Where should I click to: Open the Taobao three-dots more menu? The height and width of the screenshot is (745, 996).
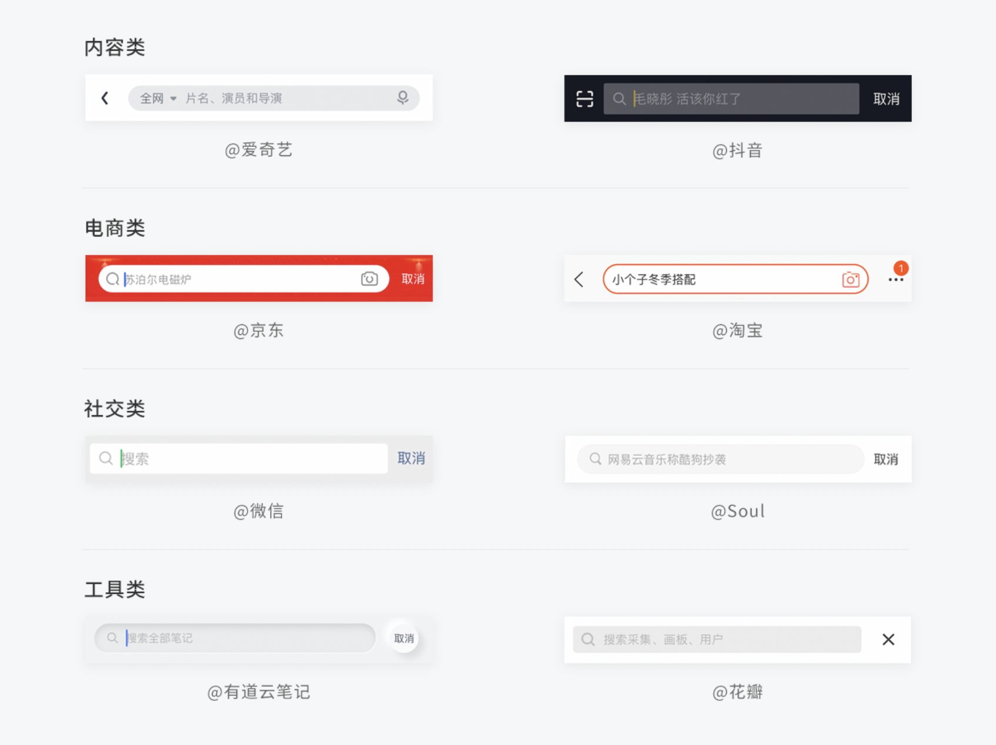click(895, 280)
